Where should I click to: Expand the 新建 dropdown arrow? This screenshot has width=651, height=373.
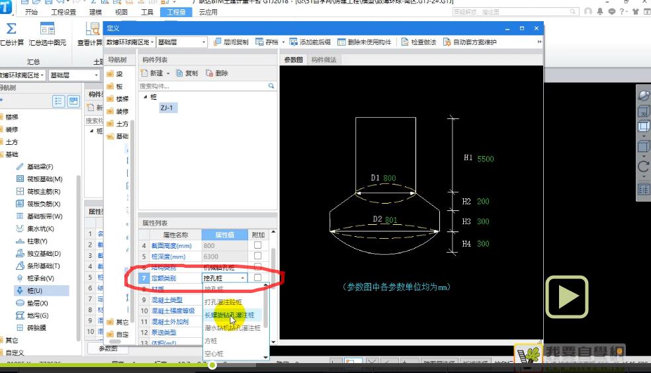pos(168,73)
